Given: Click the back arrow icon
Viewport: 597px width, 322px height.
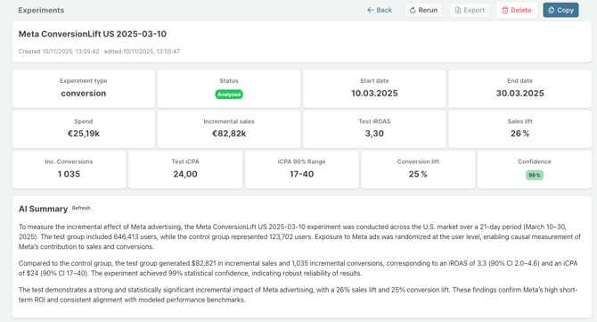Looking at the screenshot, I should coord(371,11).
